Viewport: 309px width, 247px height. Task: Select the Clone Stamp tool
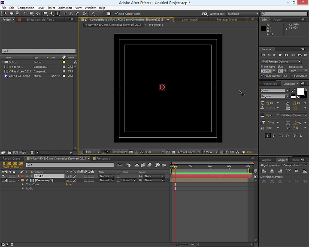click(x=71, y=13)
